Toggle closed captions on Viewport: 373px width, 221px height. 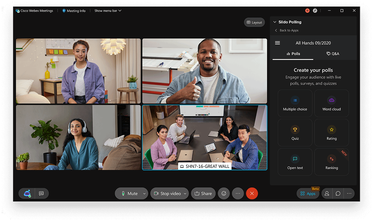(41, 193)
